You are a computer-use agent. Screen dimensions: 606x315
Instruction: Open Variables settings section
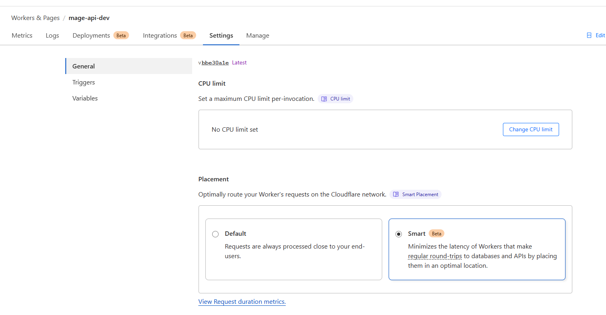(85, 98)
